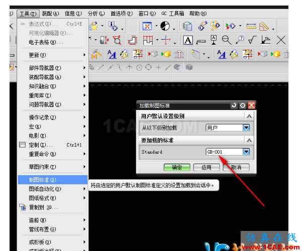Click the information i with arrow icon

tap(113, 26)
